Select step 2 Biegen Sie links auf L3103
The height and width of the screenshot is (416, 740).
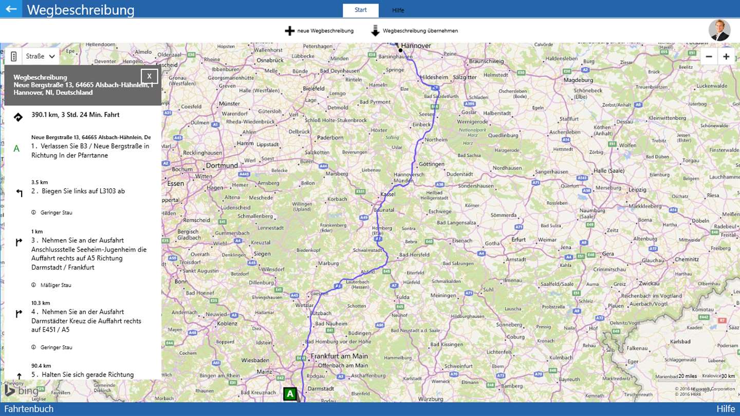coord(78,191)
